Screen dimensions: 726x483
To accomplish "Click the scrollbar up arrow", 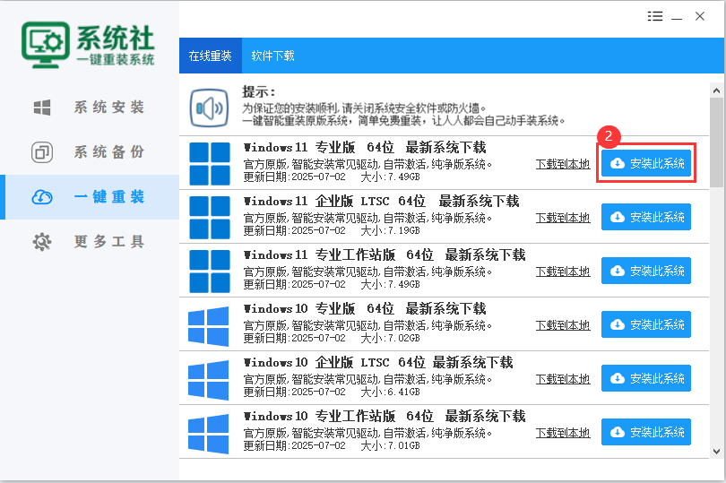I will tap(716, 91).
